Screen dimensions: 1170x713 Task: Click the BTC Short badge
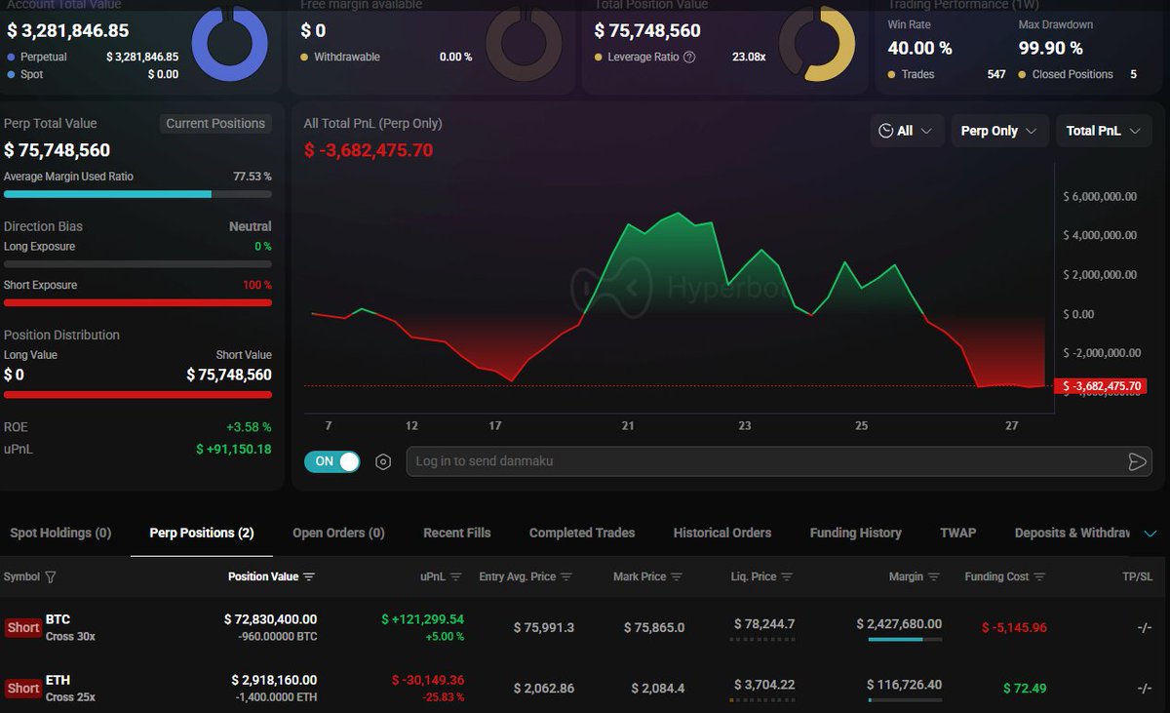click(23, 627)
